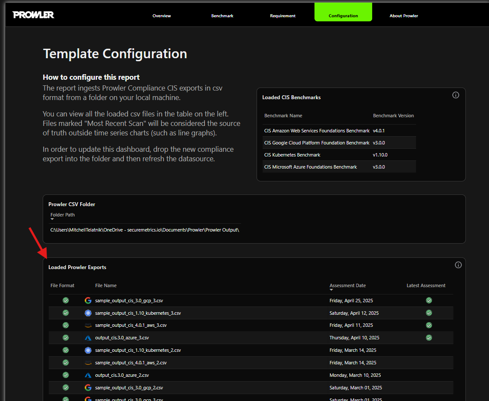Sort by Benchmark Version column header

[393, 116]
